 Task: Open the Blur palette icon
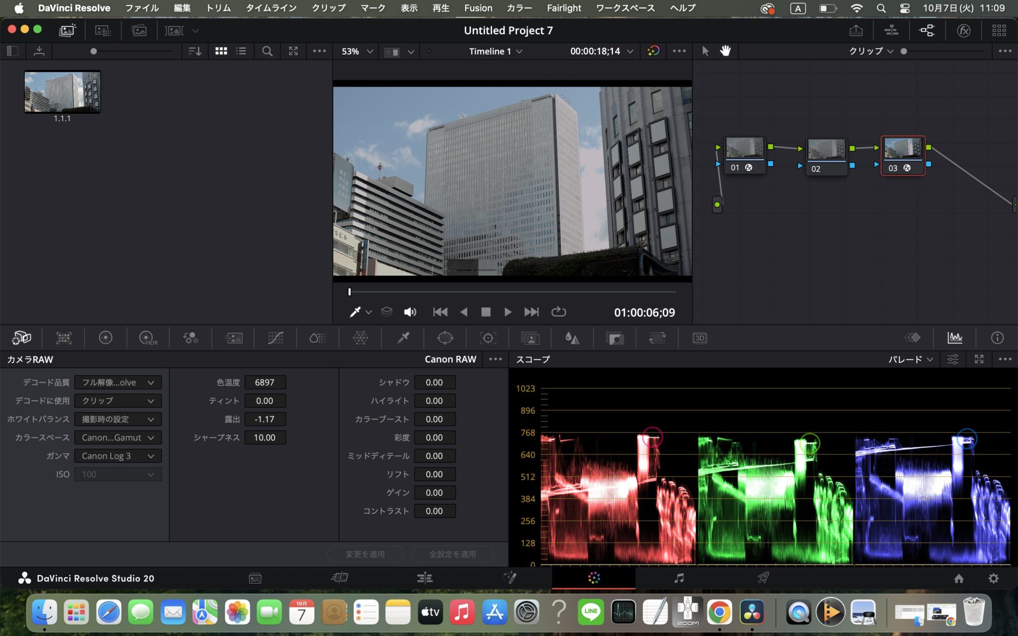point(572,338)
